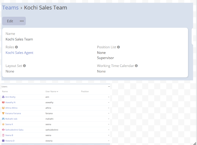Click the resize handle at bottom-right corner
The height and width of the screenshot is (145, 197).
click(194, 143)
